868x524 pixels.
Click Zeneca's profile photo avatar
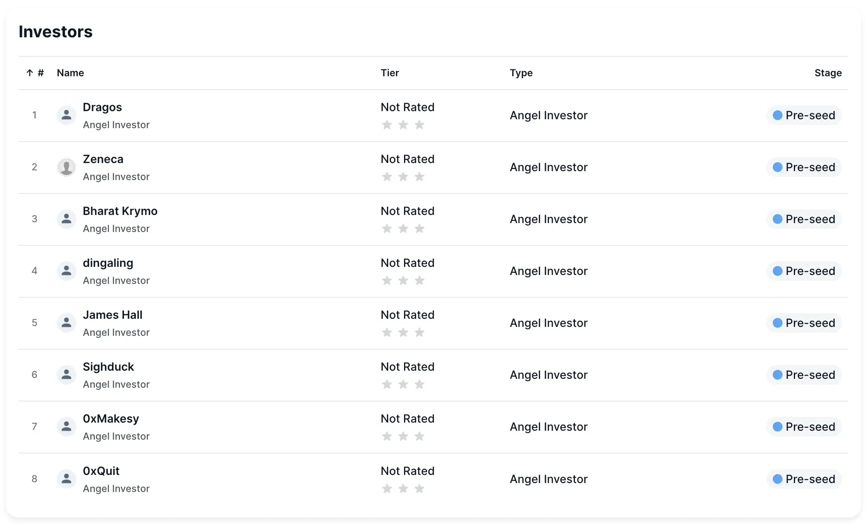[x=66, y=167]
